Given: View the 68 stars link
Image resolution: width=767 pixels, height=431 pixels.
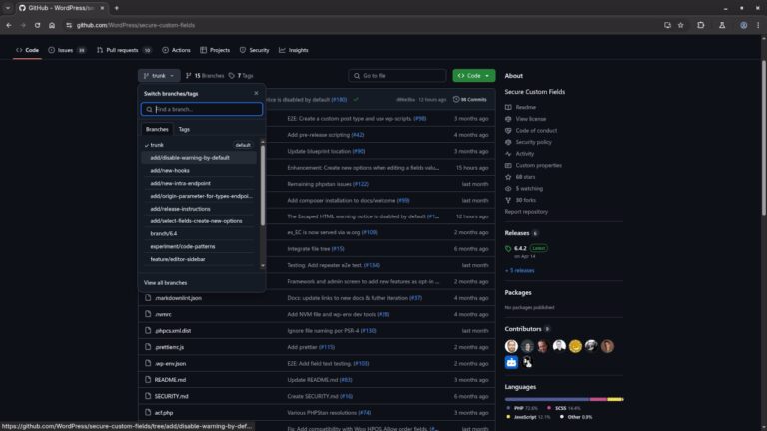Looking at the screenshot, I should click(x=520, y=177).
